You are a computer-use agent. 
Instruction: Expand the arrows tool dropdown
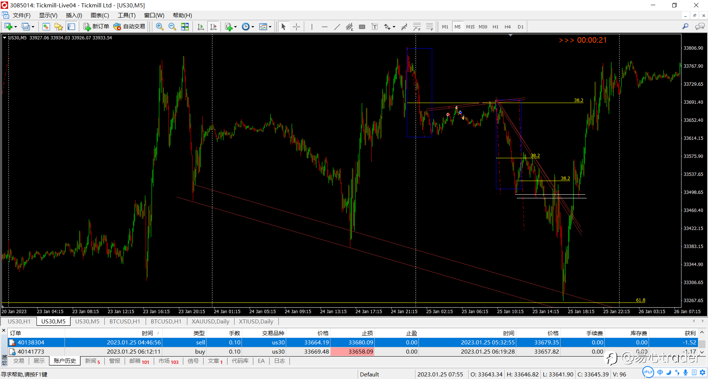pyautogui.click(x=394, y=26)
